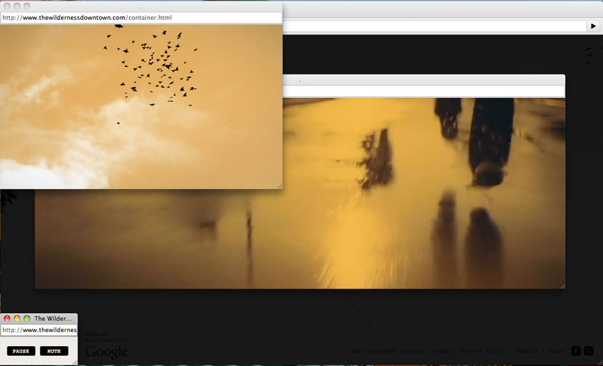Minimize the playback control window
Viewport: 603px width, 366px height.
click(17, 318)
